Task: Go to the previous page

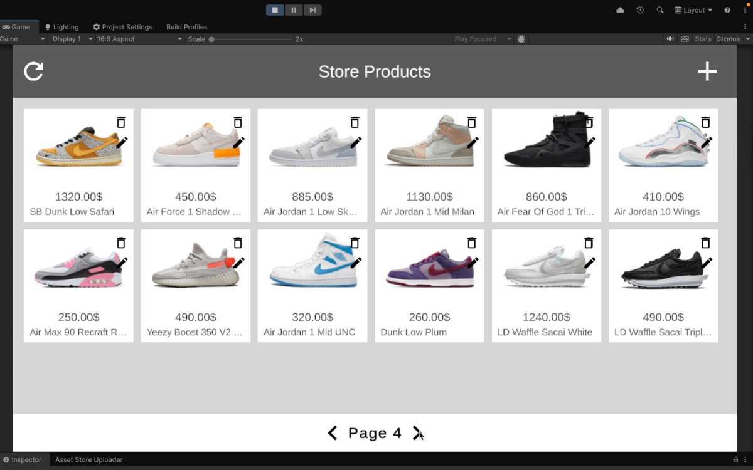Action: [x=333, y=433]
